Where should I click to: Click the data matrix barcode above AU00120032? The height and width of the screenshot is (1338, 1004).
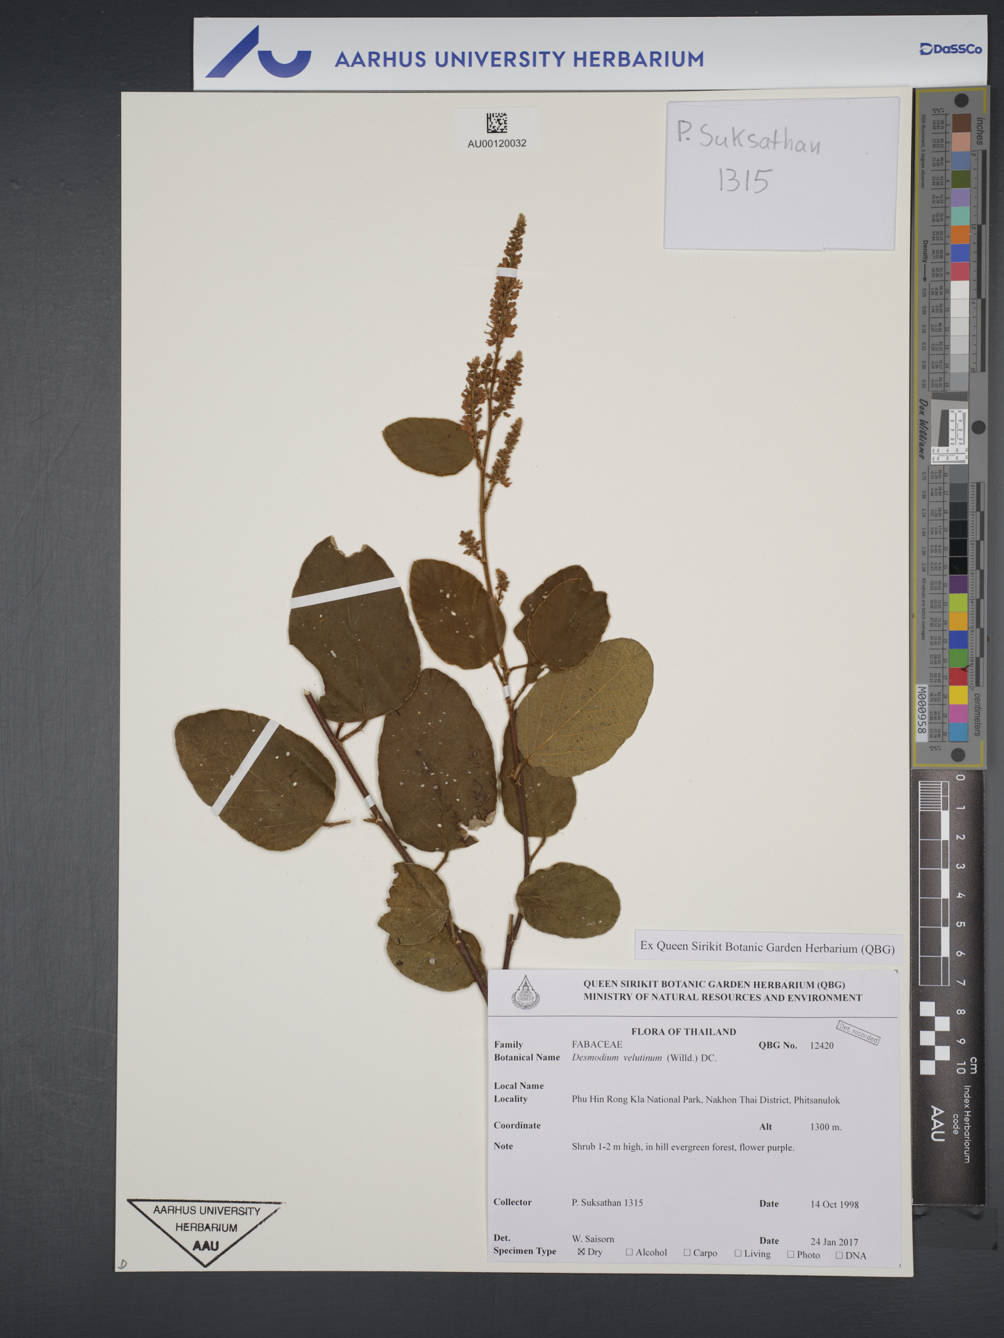[x=496, y=123]
